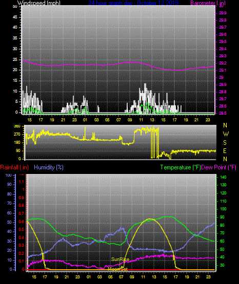This screenshot has width=239, height=284.
Task: Click the 'S' wind direction label
Action: pos(225,143)
